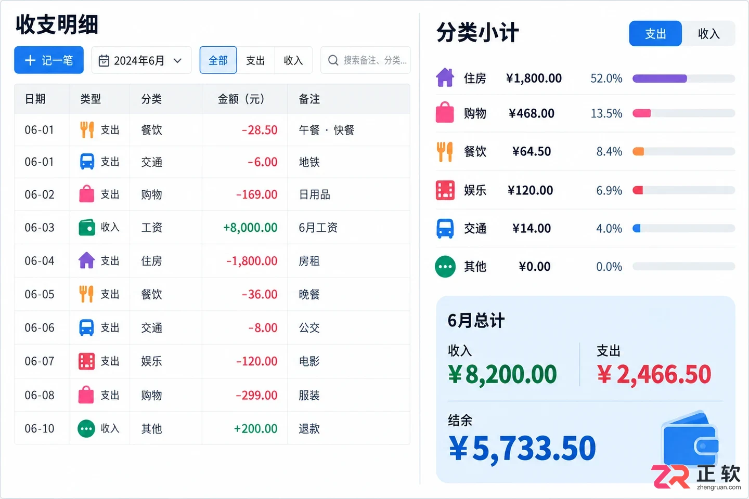Click the house icon in 房租 row
Screen dimensions: 749x499
(87, 260)
